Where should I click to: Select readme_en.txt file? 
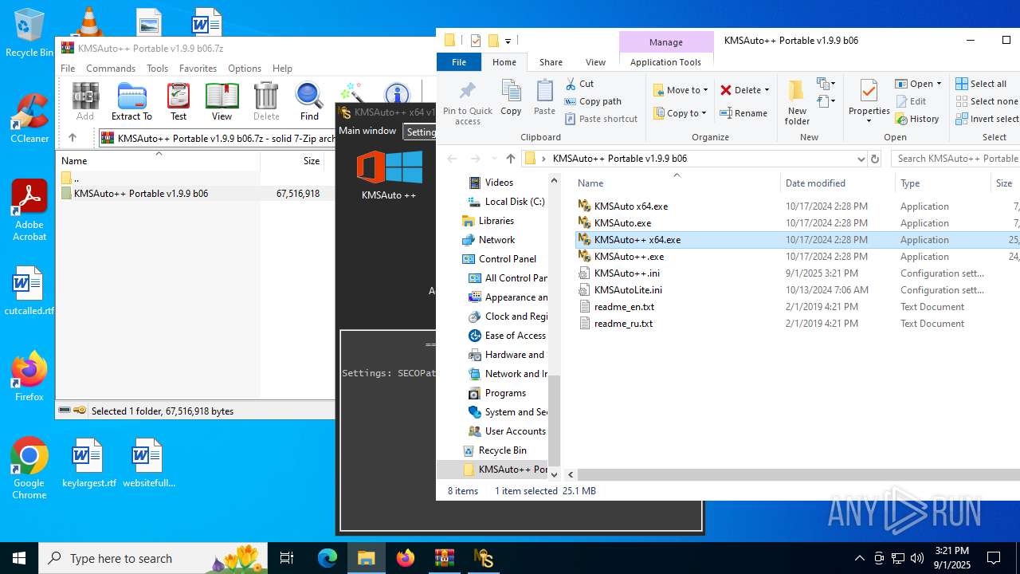pos(624,307)
